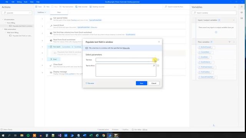Image resolution: width=246 pixels, height=138 pixels.
Task: Collapse the For each loop block
Action: [x=48, y=47]
